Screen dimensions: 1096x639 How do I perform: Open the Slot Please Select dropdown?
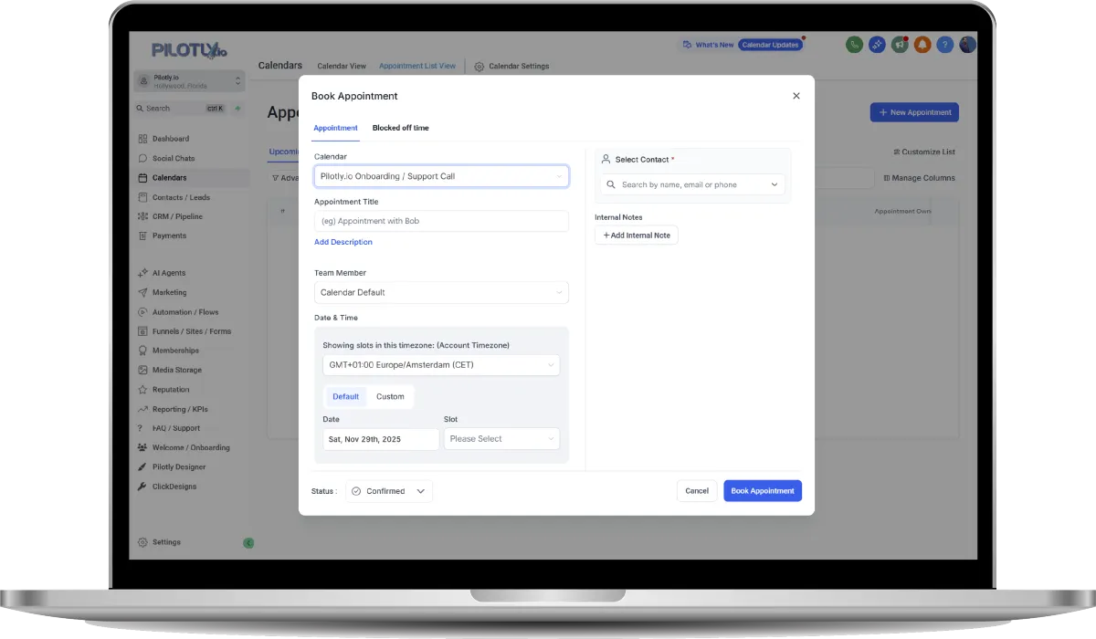pos(501,439)
